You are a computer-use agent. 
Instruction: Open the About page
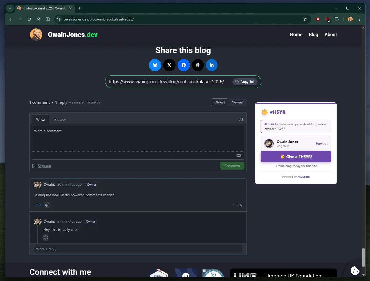[x=331, y=35]
